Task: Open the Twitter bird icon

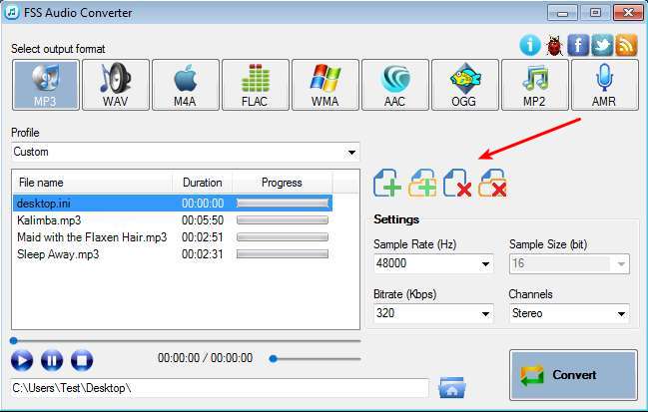Action: click(602, 45)
